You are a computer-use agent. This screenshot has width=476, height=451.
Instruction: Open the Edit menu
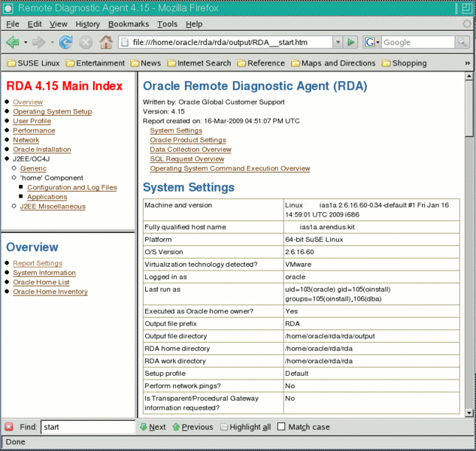click(x=35, y=24)
